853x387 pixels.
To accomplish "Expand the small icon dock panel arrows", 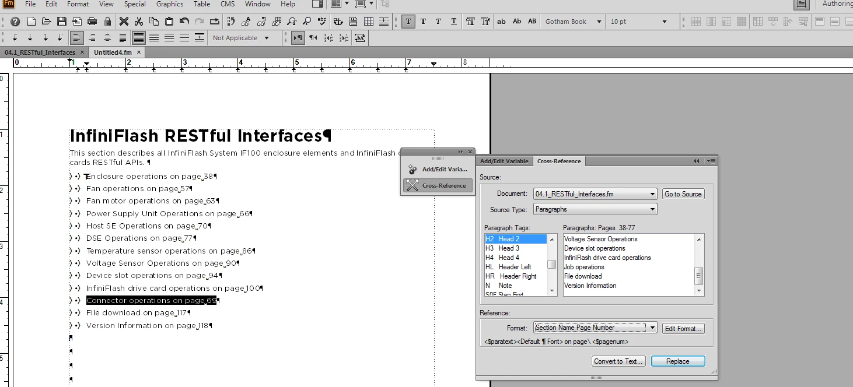I will 461,152.
